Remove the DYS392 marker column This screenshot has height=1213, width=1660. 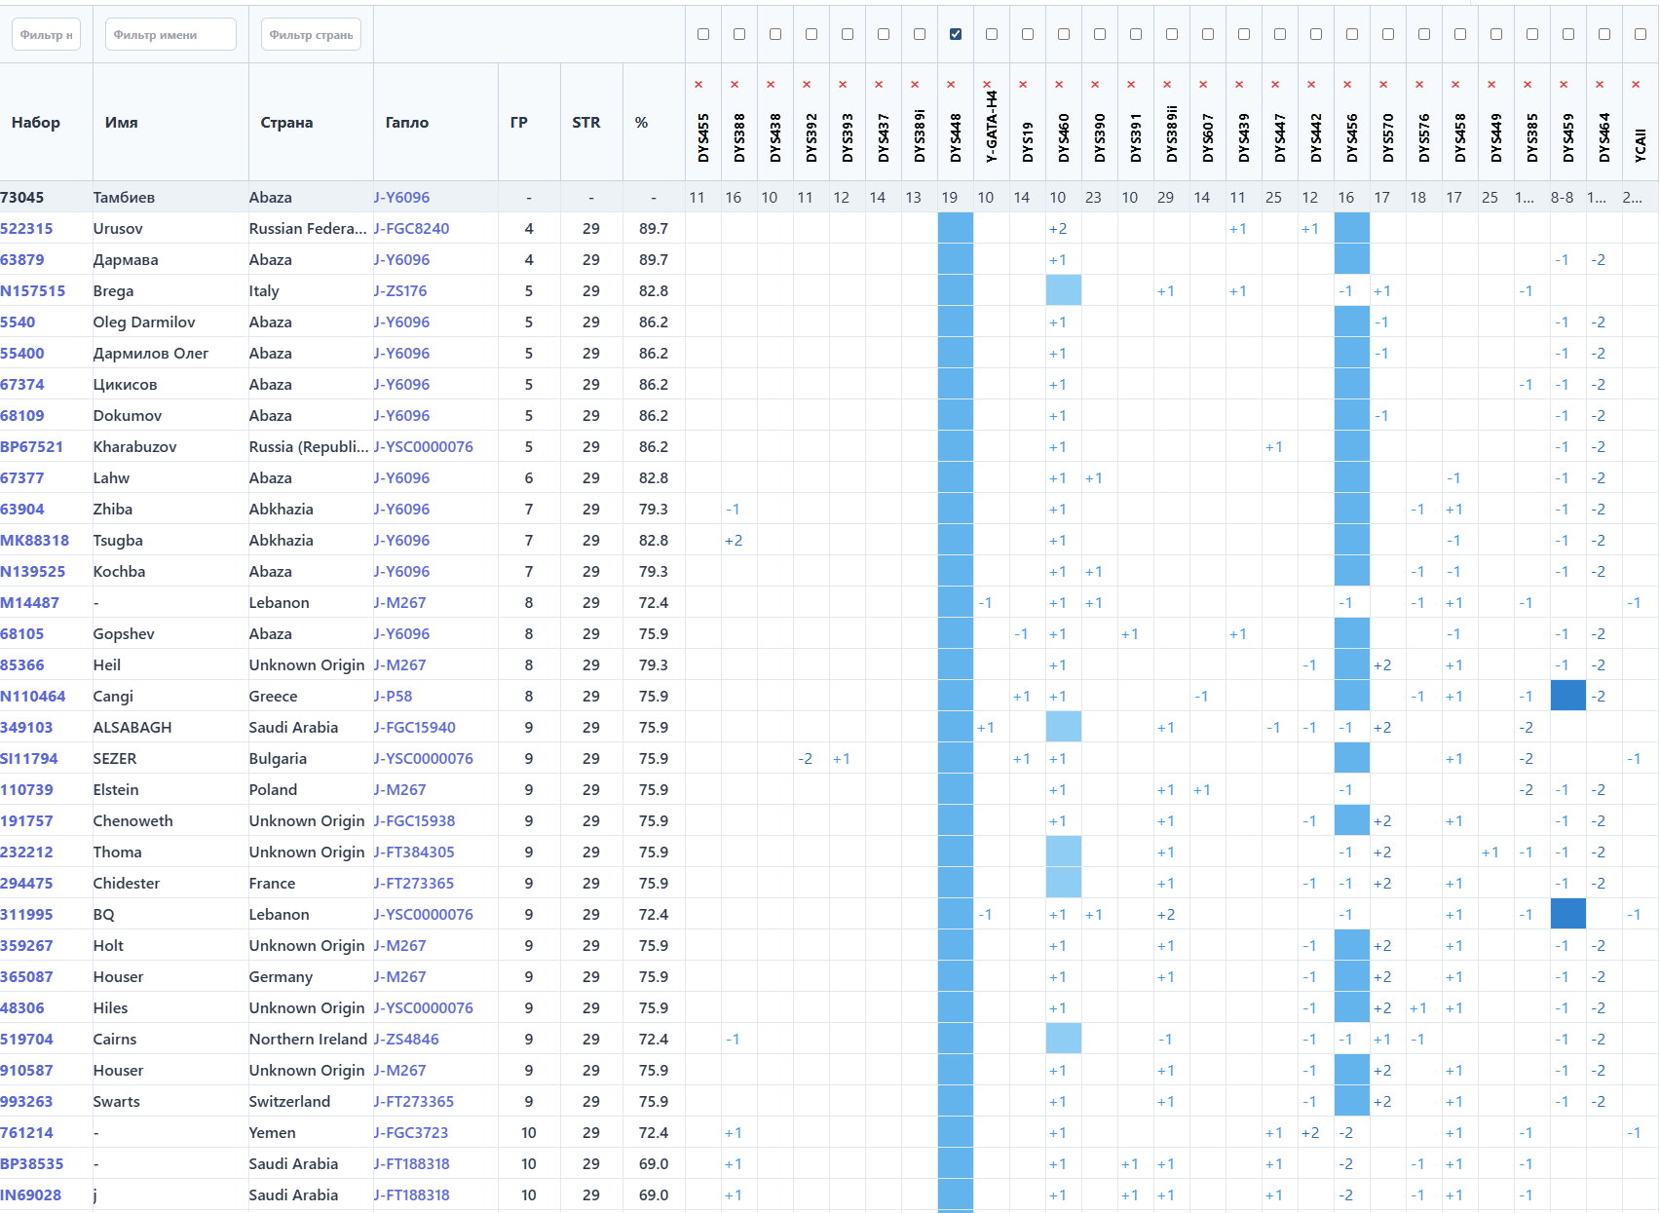807,85
